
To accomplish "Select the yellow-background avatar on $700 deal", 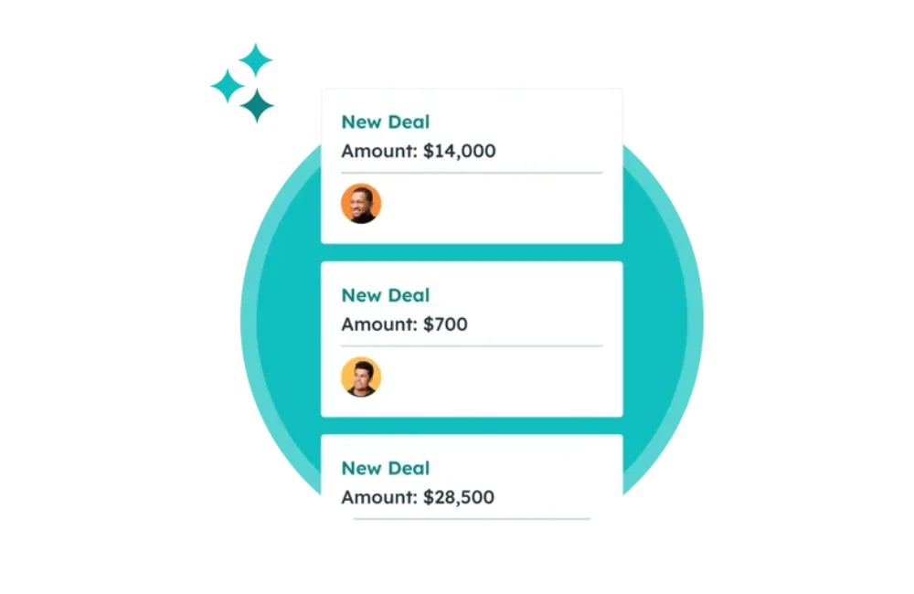I will [x=361, y=377].
